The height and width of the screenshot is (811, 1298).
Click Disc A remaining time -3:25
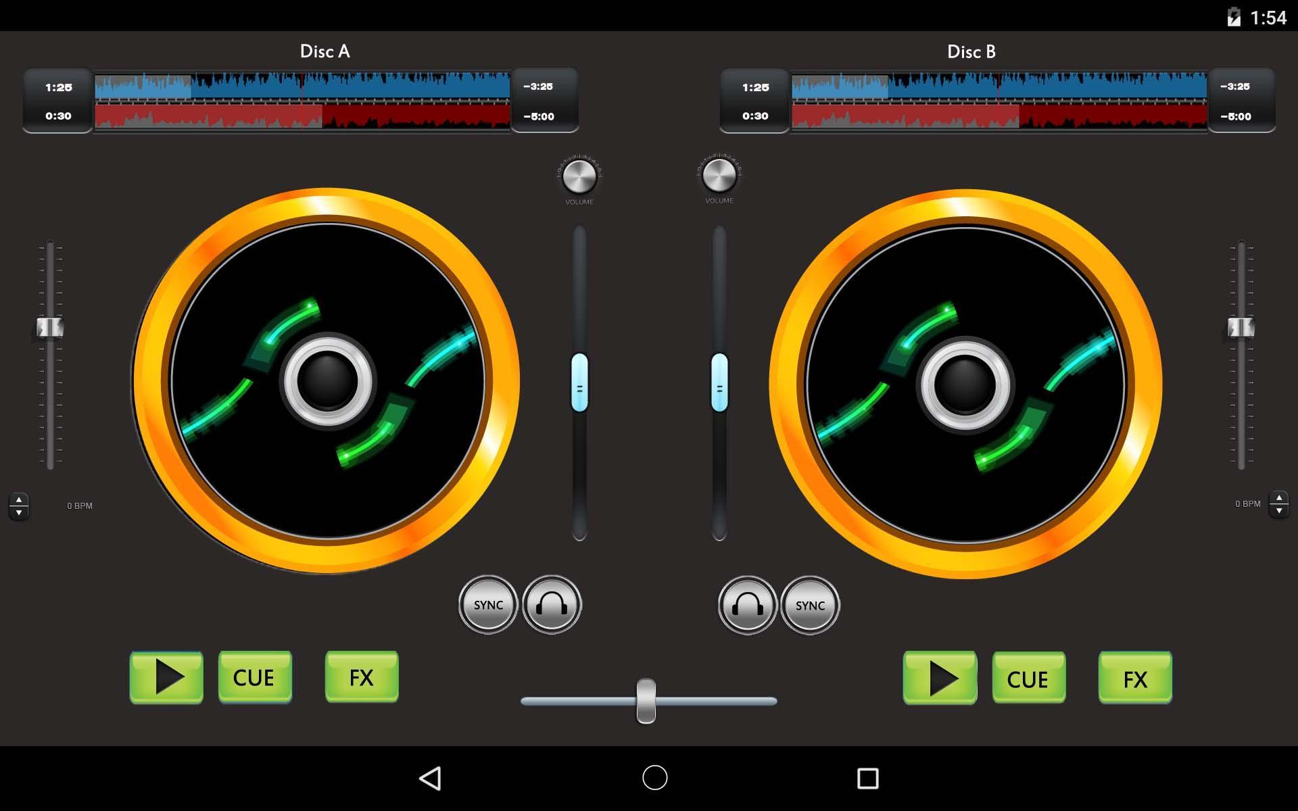tap(538, 87)
